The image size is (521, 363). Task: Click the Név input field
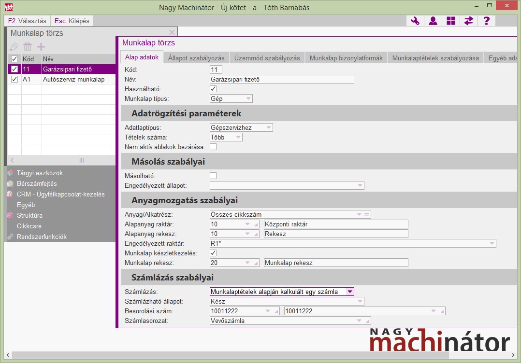[x=281, y=79]
